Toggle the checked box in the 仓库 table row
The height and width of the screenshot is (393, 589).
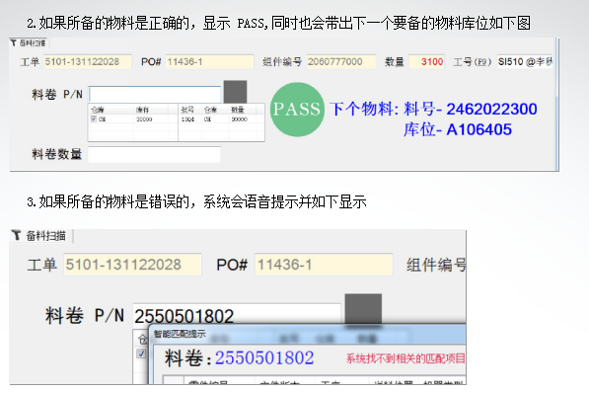click(x=94, y=118)
